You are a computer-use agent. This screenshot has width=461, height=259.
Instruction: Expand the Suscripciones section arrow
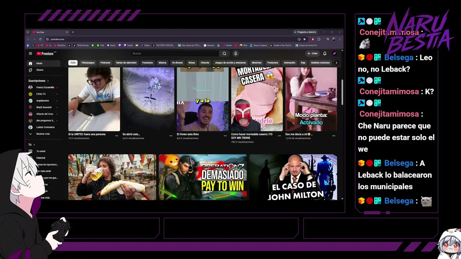tap(48, 81)
